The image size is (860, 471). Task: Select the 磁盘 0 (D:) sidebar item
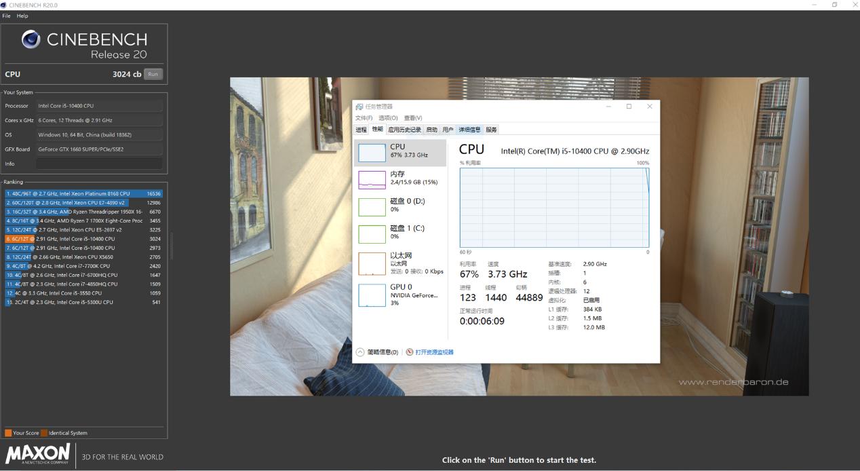400,206
